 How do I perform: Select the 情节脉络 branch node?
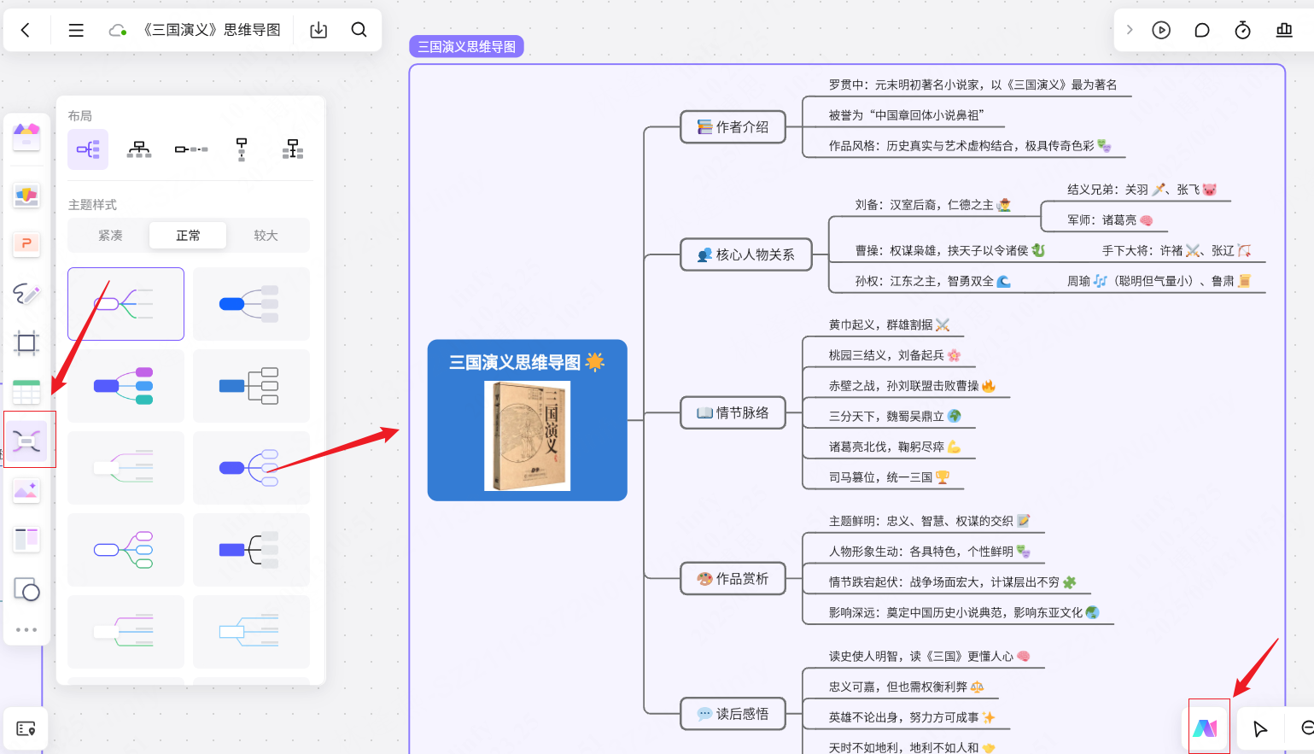click(733, 412)
